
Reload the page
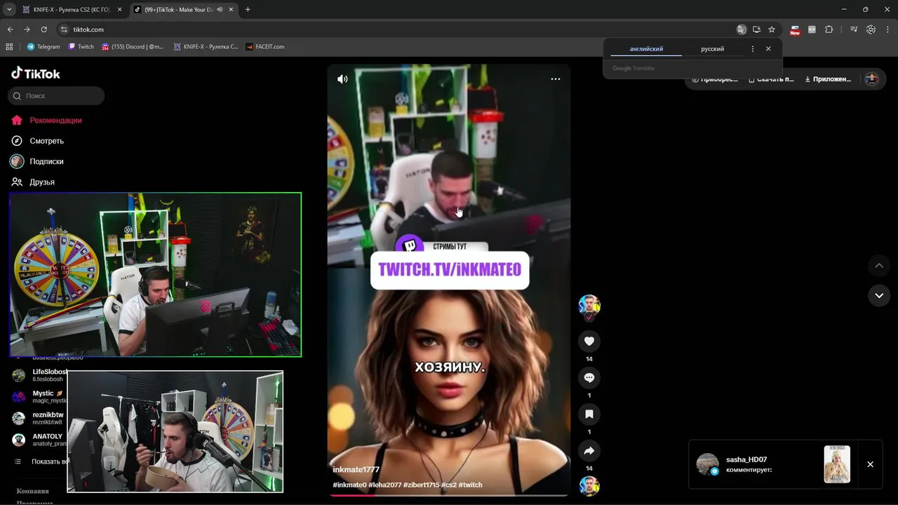pos(43,29)
